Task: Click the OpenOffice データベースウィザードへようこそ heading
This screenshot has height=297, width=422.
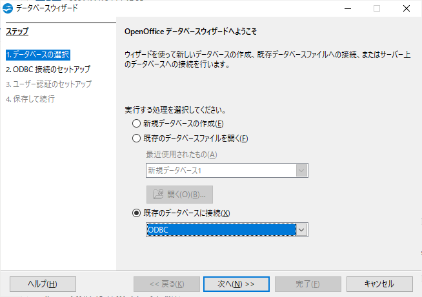Action: tap(190, 32)
